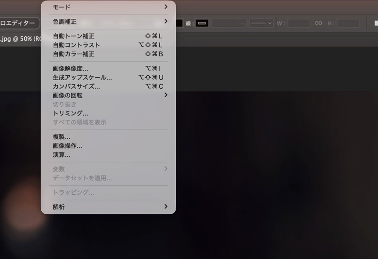Select 生成アップスケール... menu entry
Image resolution: width=378 pixels, height=259 pixels.
[x=108, y=77]
